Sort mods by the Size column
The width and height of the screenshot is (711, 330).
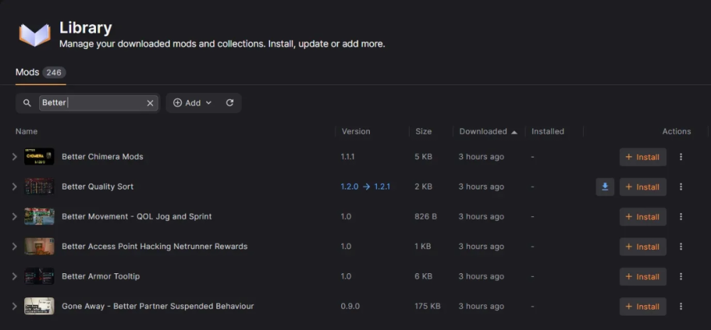[424, 131]
